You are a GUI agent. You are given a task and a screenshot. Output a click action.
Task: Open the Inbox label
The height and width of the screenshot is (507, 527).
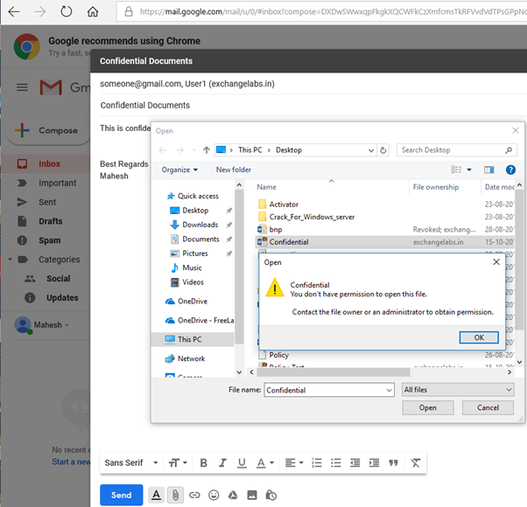point(49,163)
